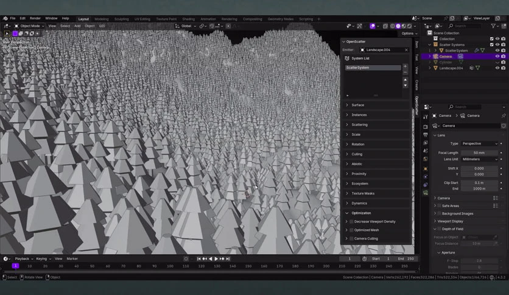Switch to solid shading icon

pyautogui.click(x=398, y=26)
